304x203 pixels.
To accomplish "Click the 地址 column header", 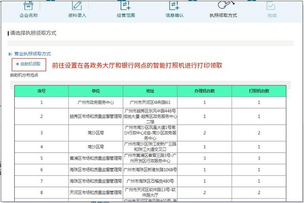I will [150, 91].
